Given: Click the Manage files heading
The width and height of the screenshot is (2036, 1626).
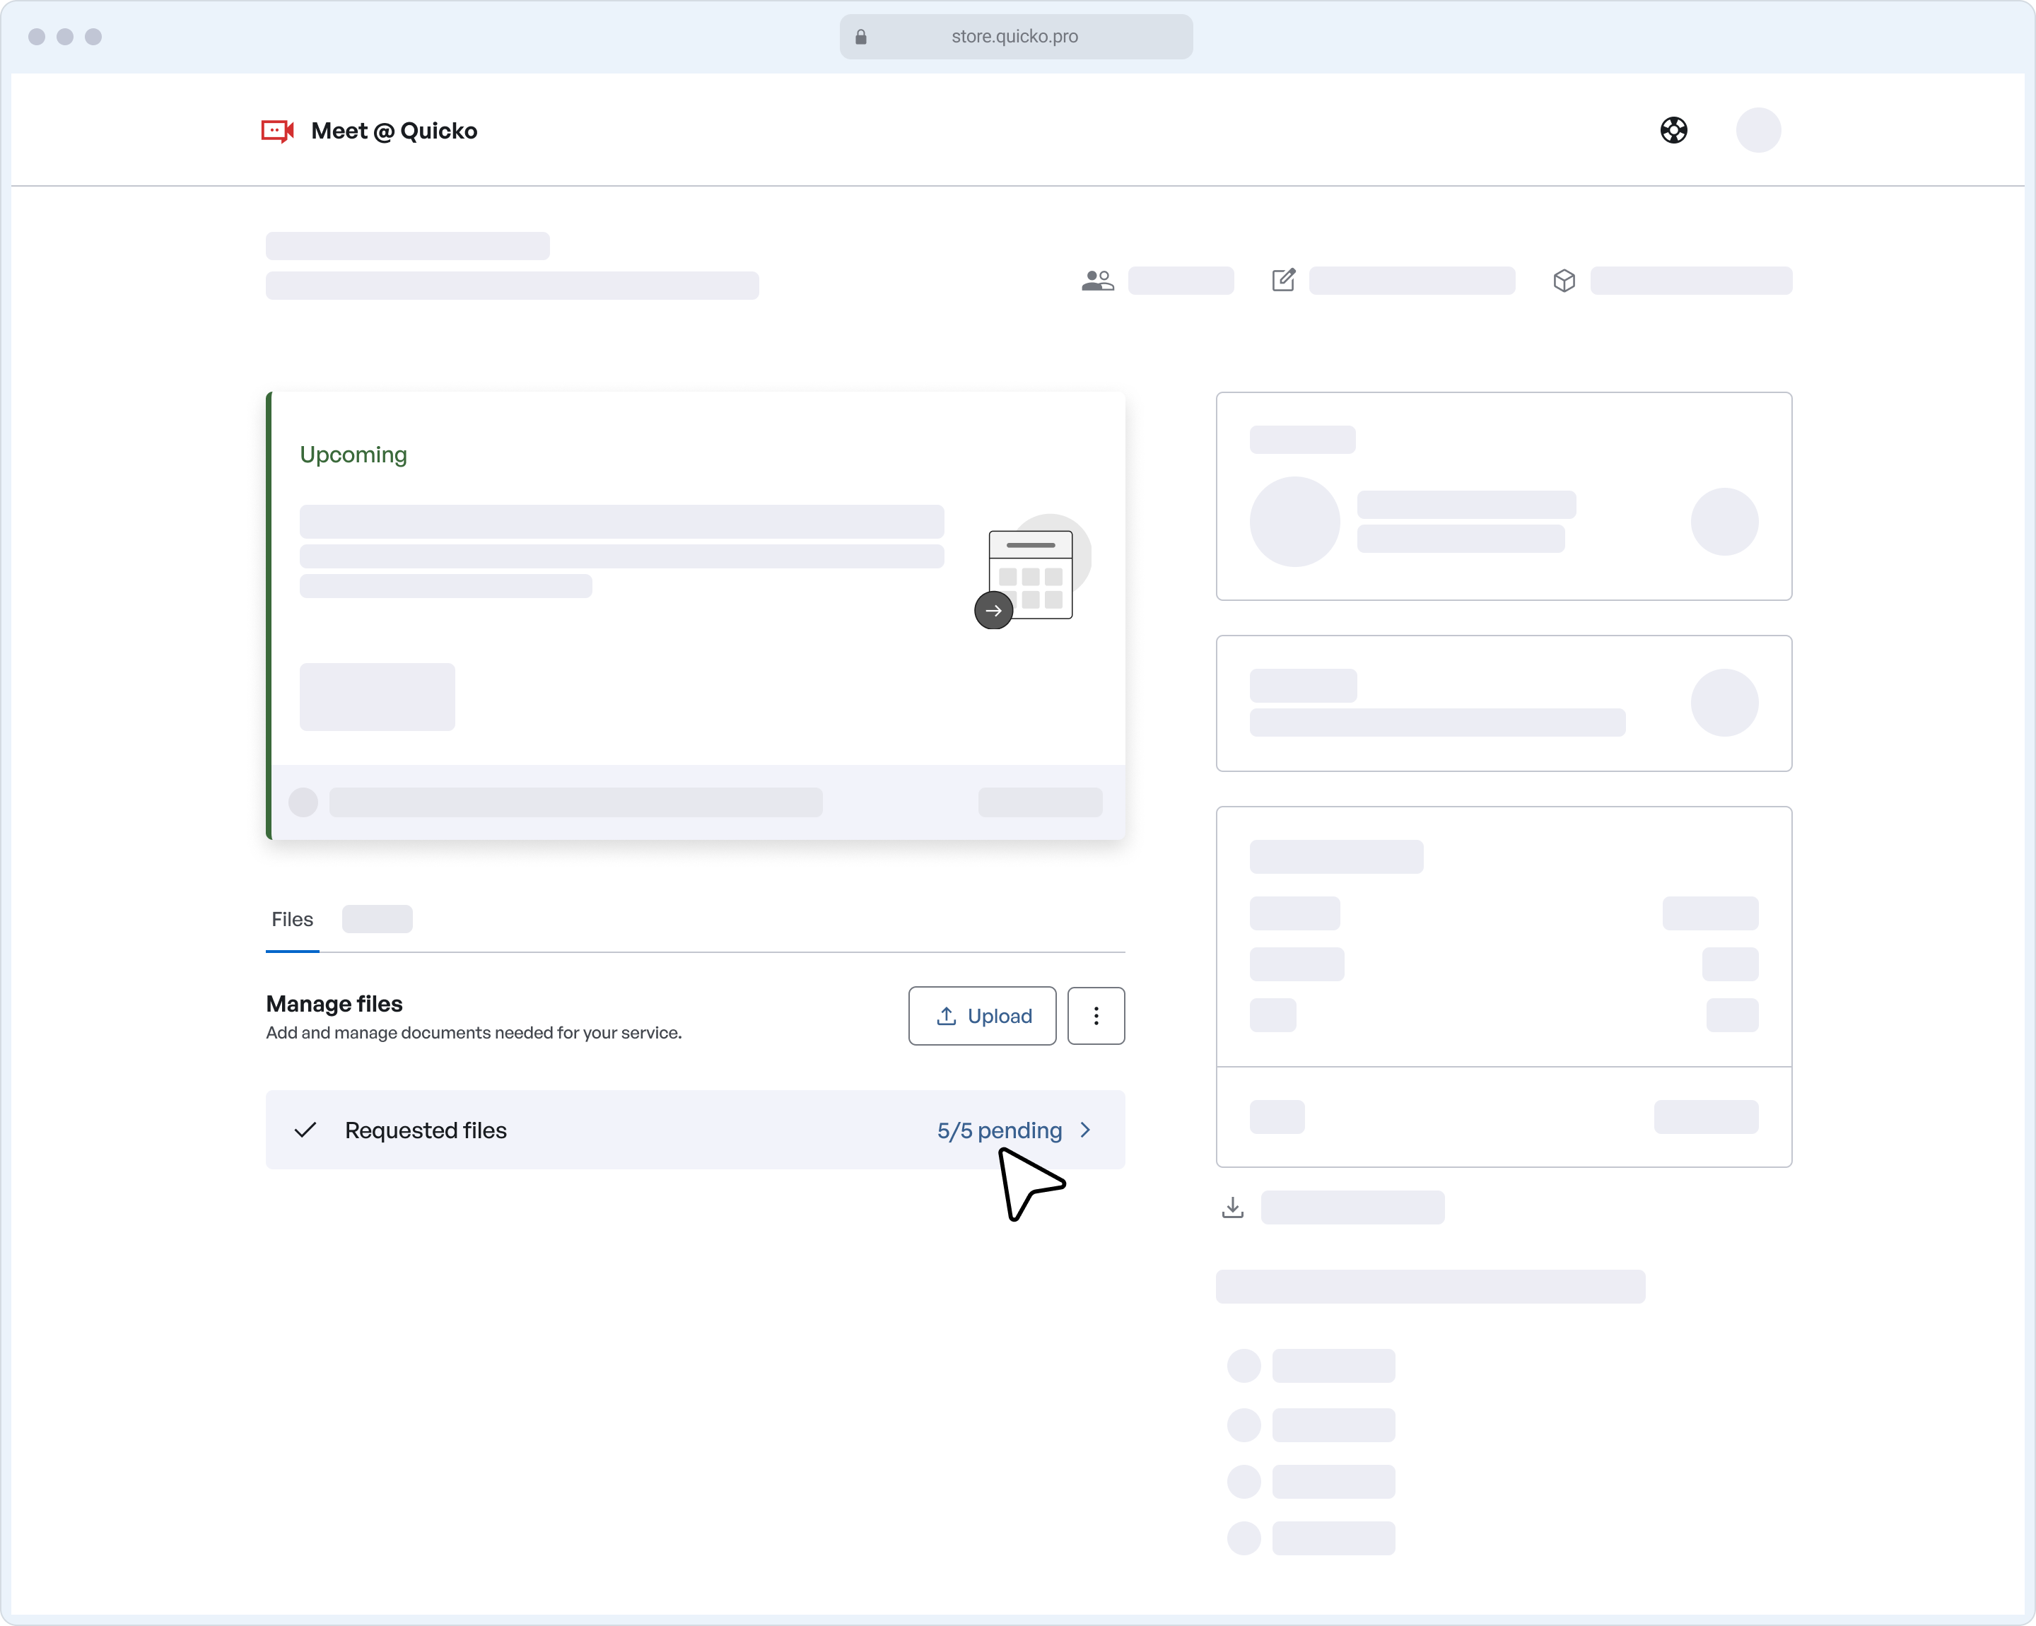Looking at the screenshot, I should [x=334, y=1004].
